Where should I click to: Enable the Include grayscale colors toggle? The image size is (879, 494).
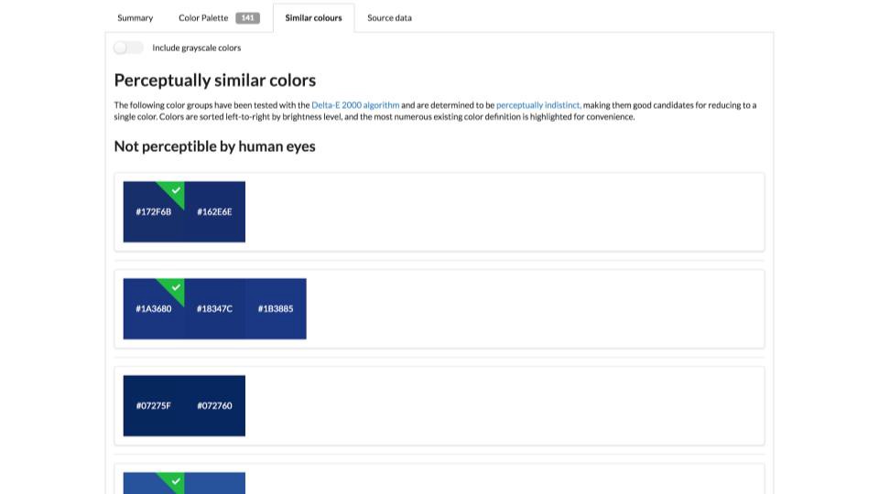[128, 48]
